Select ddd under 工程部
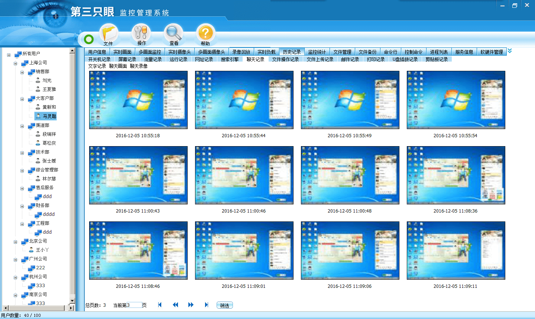535x319 pixels. click(47, 232)
